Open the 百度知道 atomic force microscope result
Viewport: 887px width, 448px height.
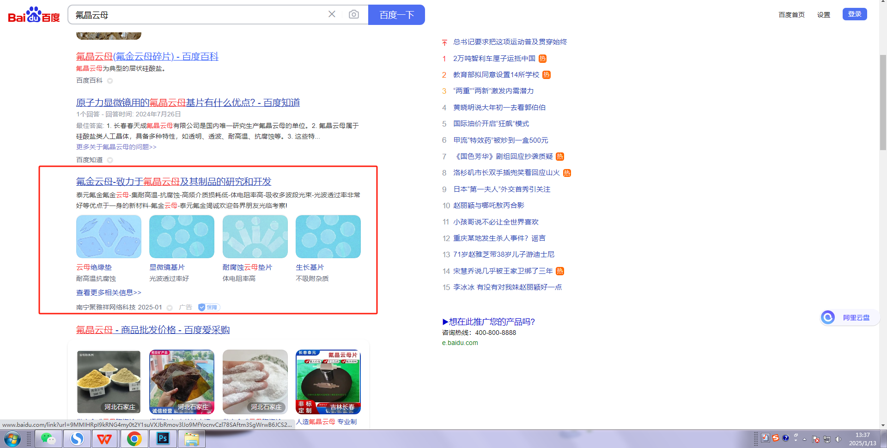click(x=188, y=103)
